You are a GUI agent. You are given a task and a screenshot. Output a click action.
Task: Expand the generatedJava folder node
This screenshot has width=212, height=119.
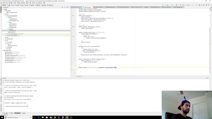click(x=4, y=39)
